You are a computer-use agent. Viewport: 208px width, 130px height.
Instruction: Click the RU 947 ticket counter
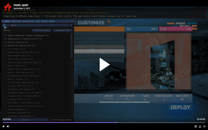tap(141, 29)
